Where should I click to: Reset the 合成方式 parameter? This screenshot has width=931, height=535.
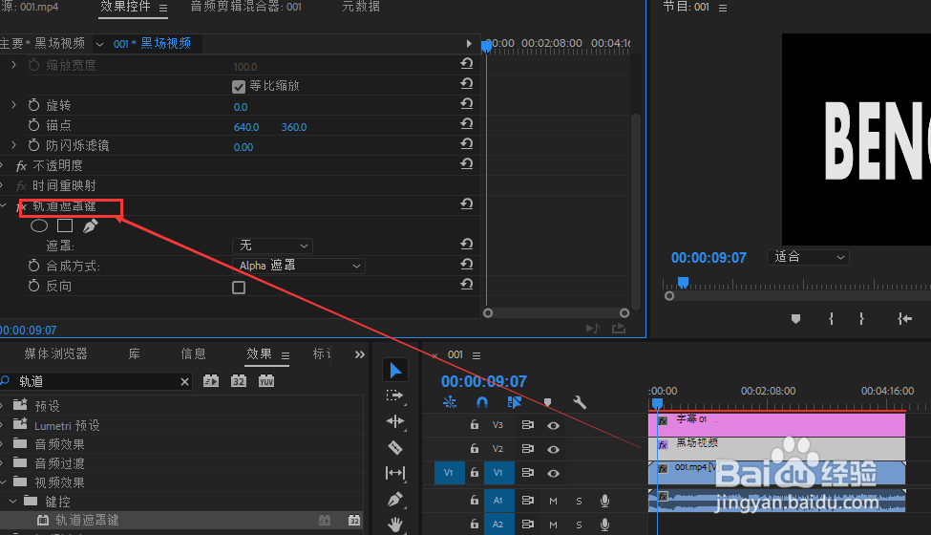tap(467, 265)
